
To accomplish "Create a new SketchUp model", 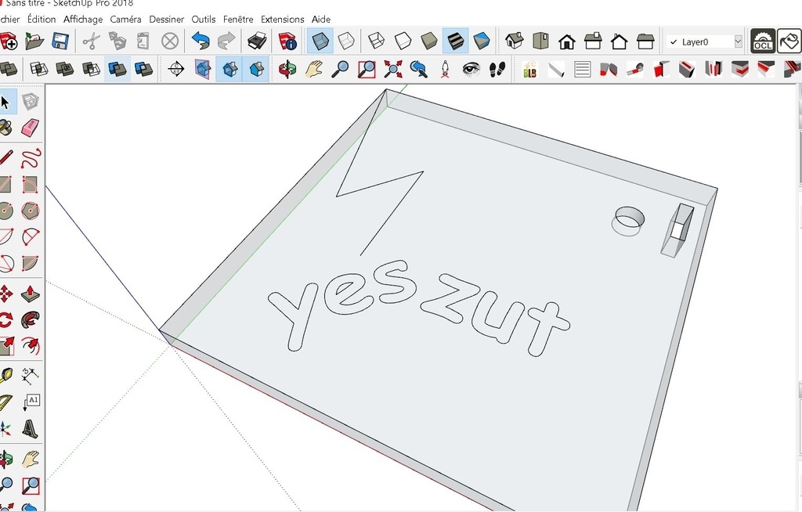I will tap(8, 41).
